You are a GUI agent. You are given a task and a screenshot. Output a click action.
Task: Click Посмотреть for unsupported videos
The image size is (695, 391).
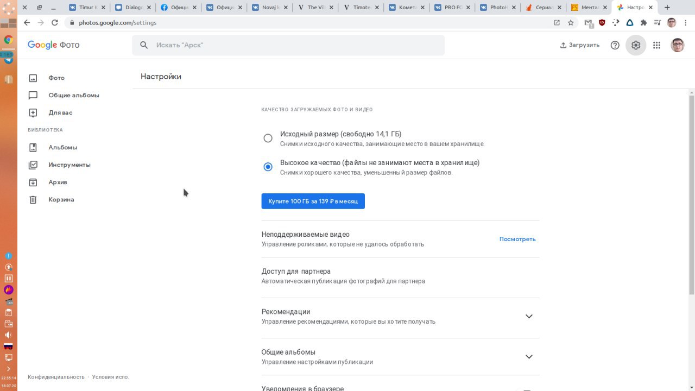pyautogui.click(x=517, y=239)
